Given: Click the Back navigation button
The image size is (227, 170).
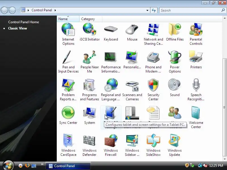Looking at the screenshot, I should click(x=4, y=10).
